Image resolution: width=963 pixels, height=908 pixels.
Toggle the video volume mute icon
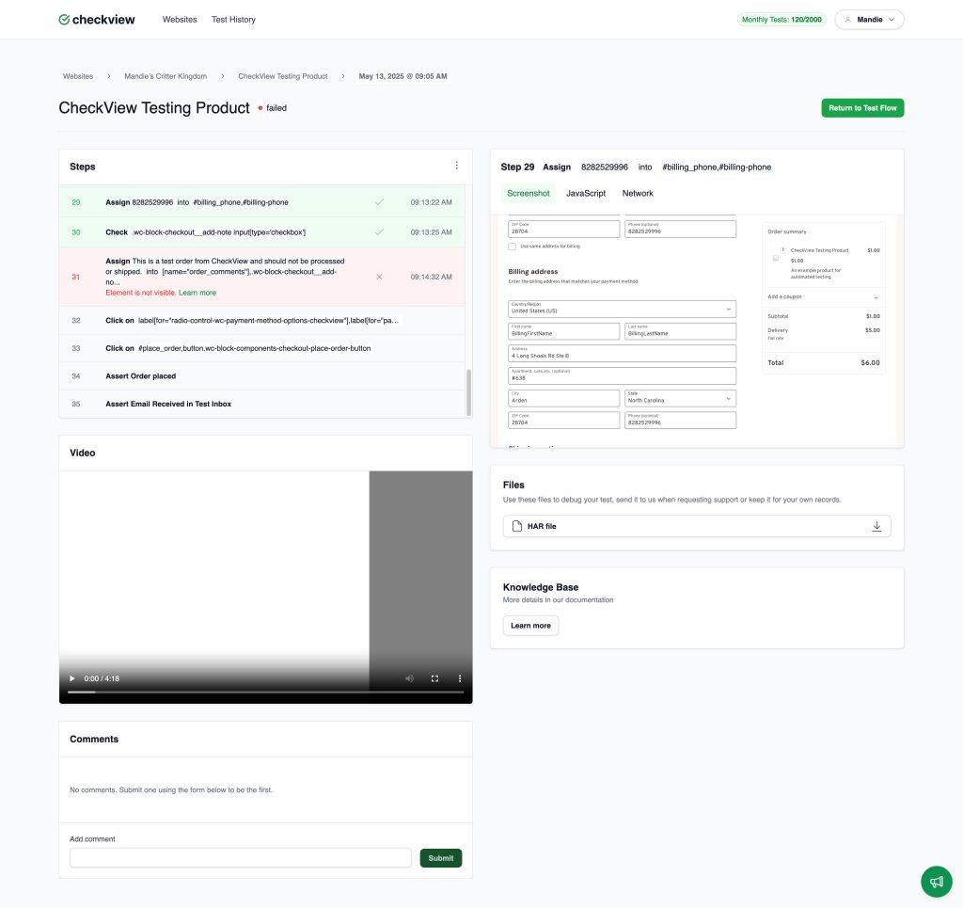(x=410, y=678)
